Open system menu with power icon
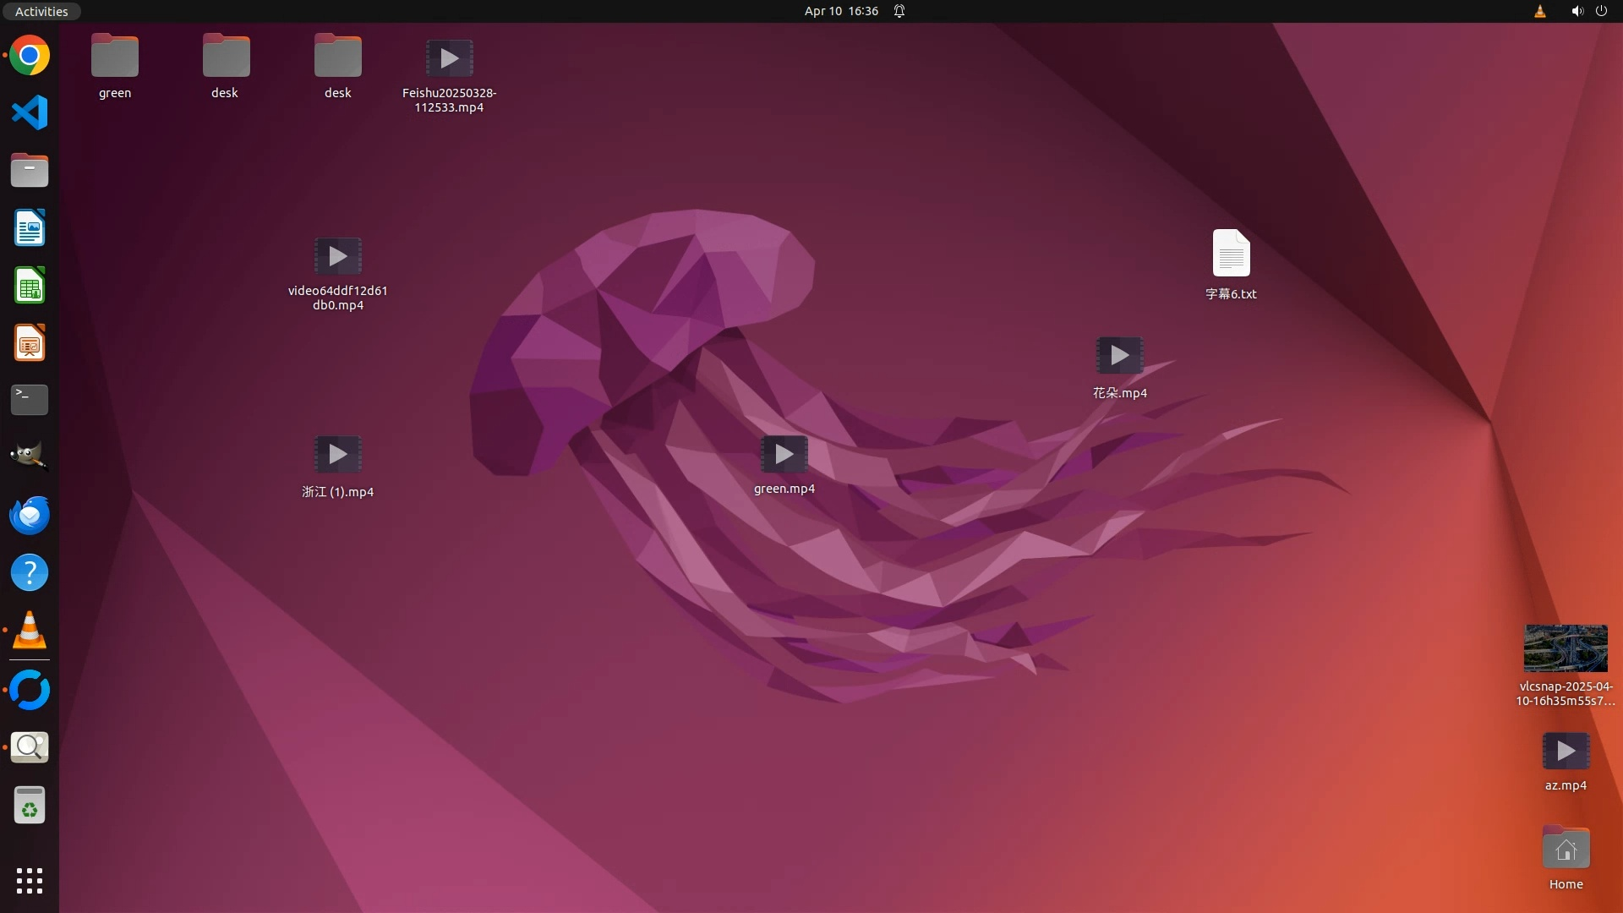This screenshot has width=1623, height=913. click(x=1601, y=11)
